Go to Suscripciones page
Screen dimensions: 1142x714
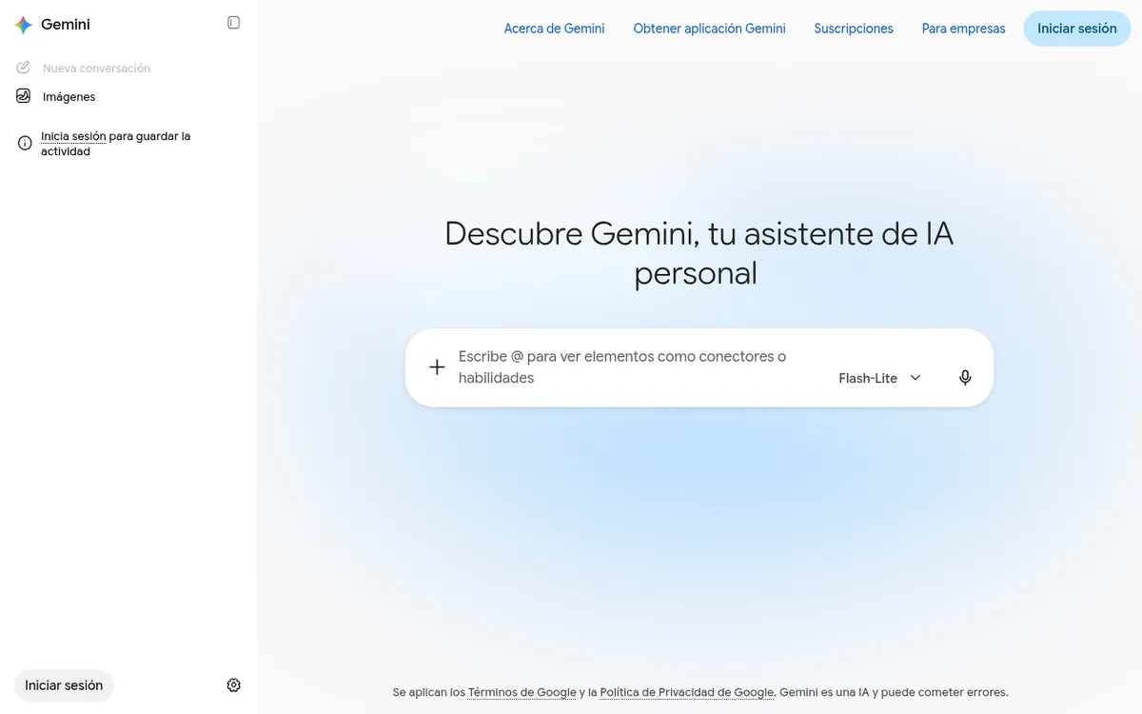(x=854, y=29)
